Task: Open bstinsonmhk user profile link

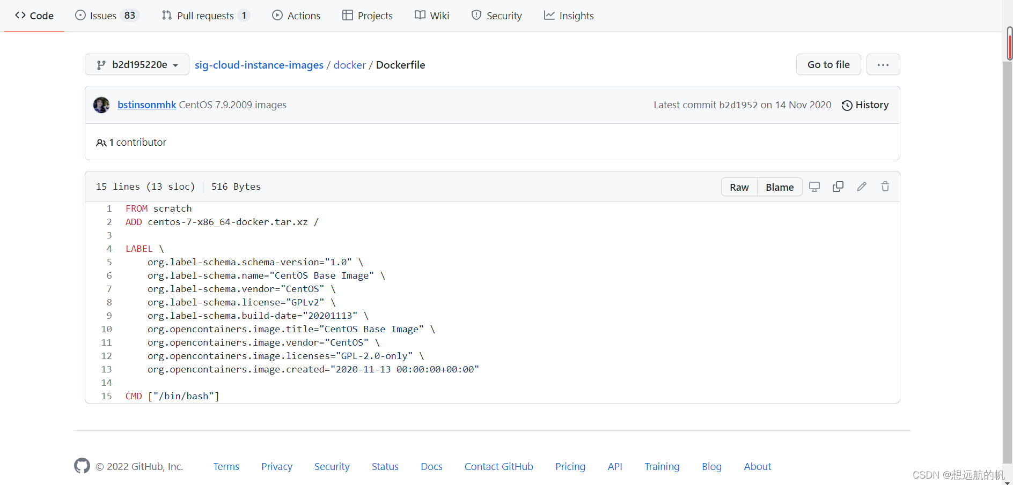Action: click(146, 105)
